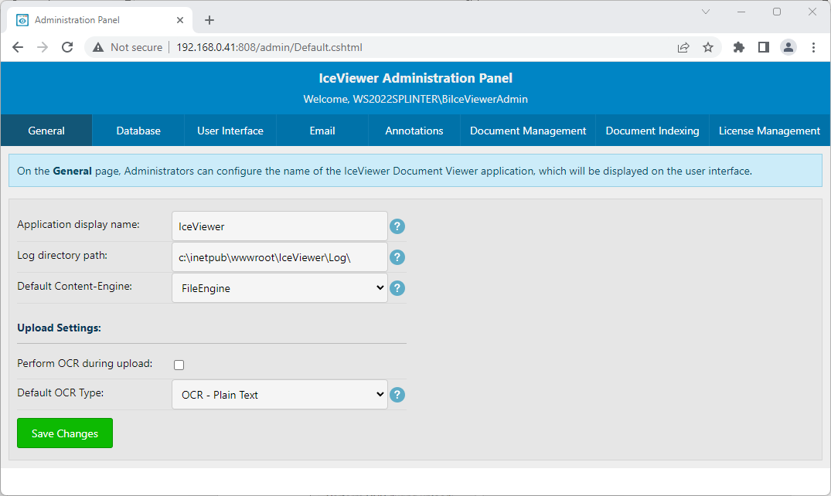Expand the Default Content-Engine dropdown
This screenshot has height=496, width=831.
[x=279, y=288]
